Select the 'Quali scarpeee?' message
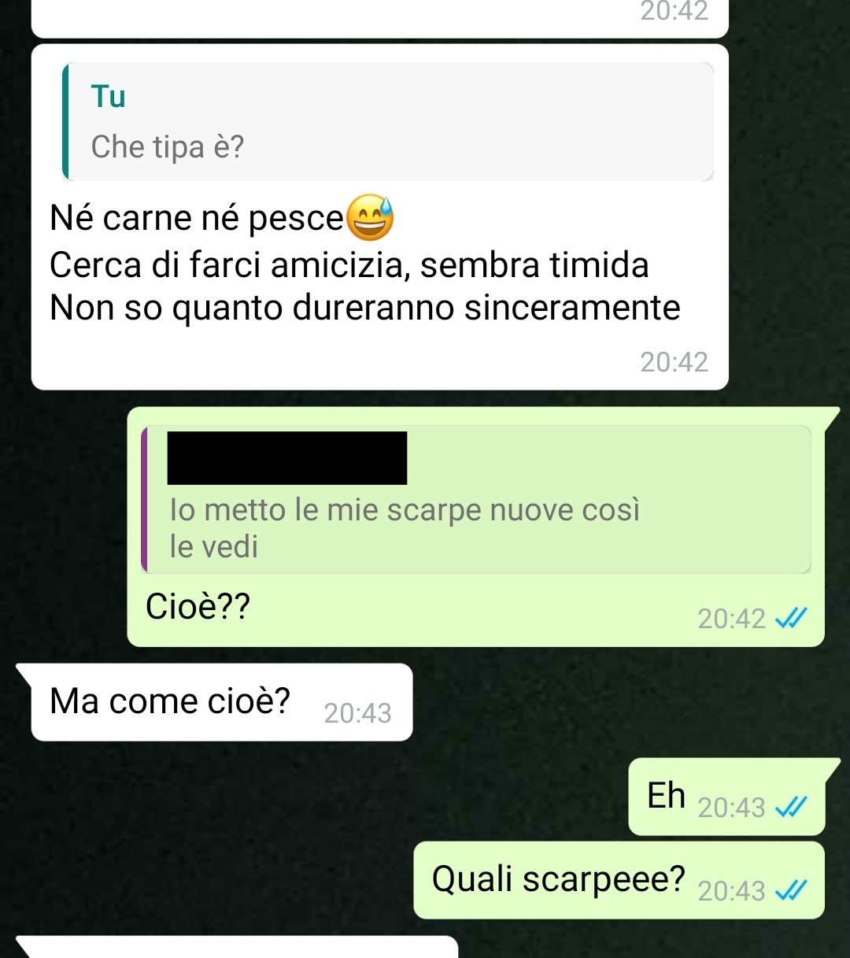The width and height of the screenshot is (850, 958). point(619,880)
